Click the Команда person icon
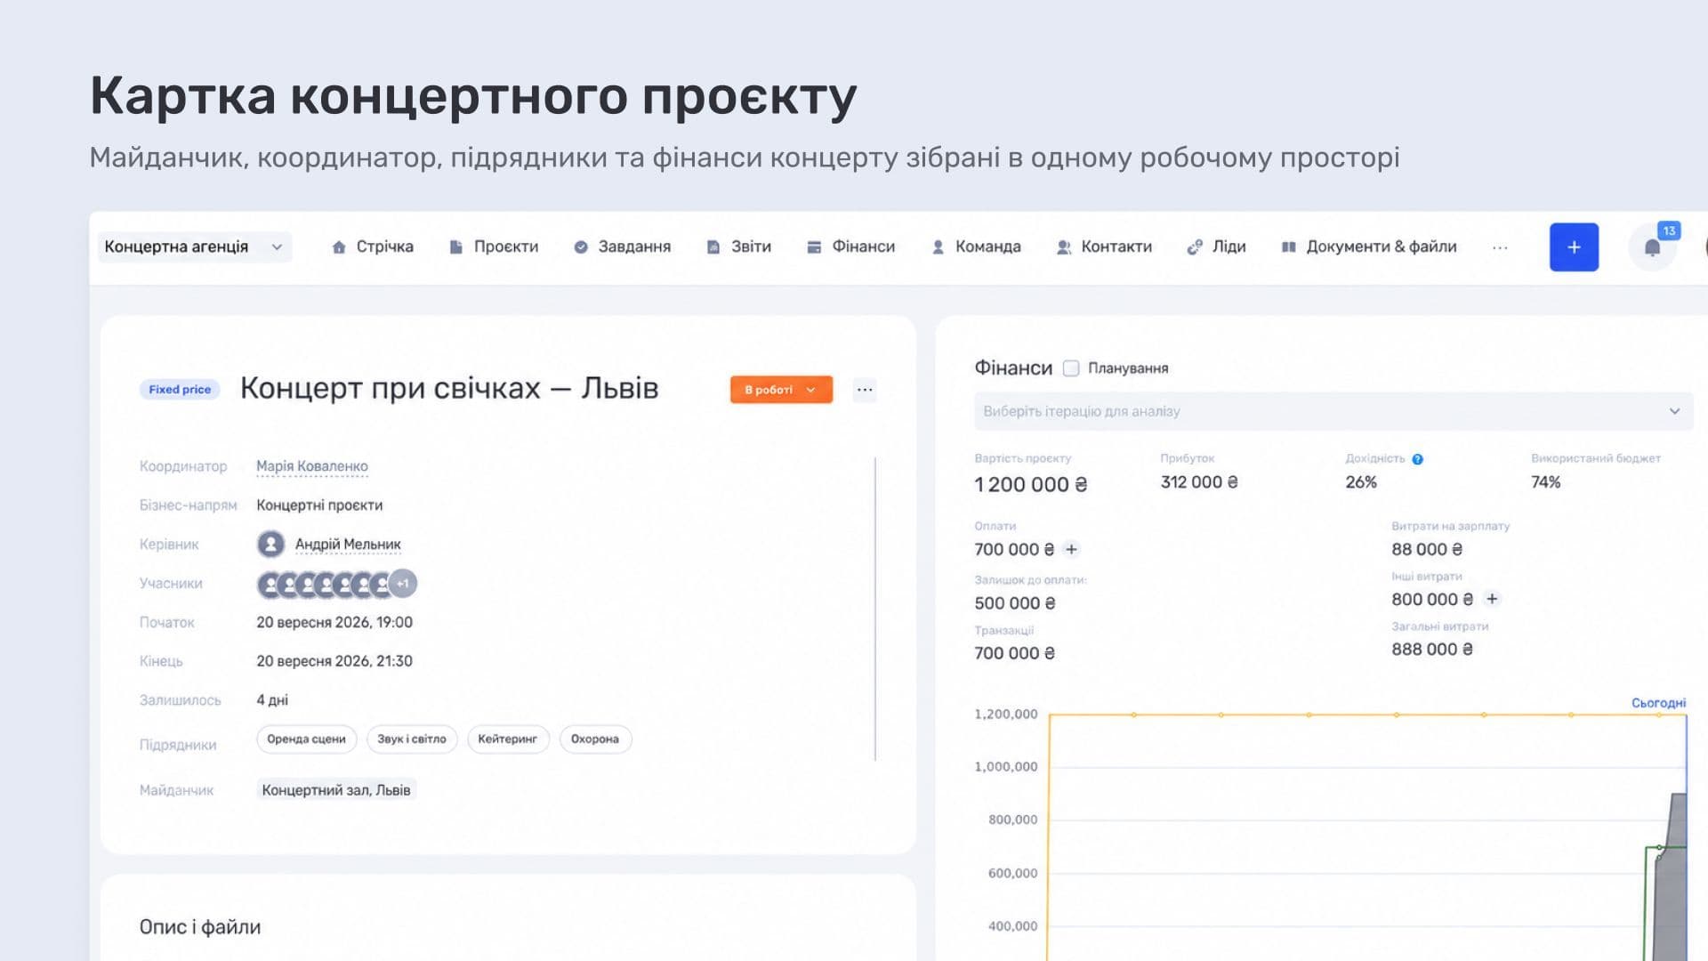Screen dimensions: 1708x961 click(938, 247)
